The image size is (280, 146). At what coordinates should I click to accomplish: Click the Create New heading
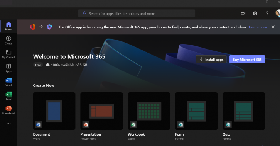[44, 85]
